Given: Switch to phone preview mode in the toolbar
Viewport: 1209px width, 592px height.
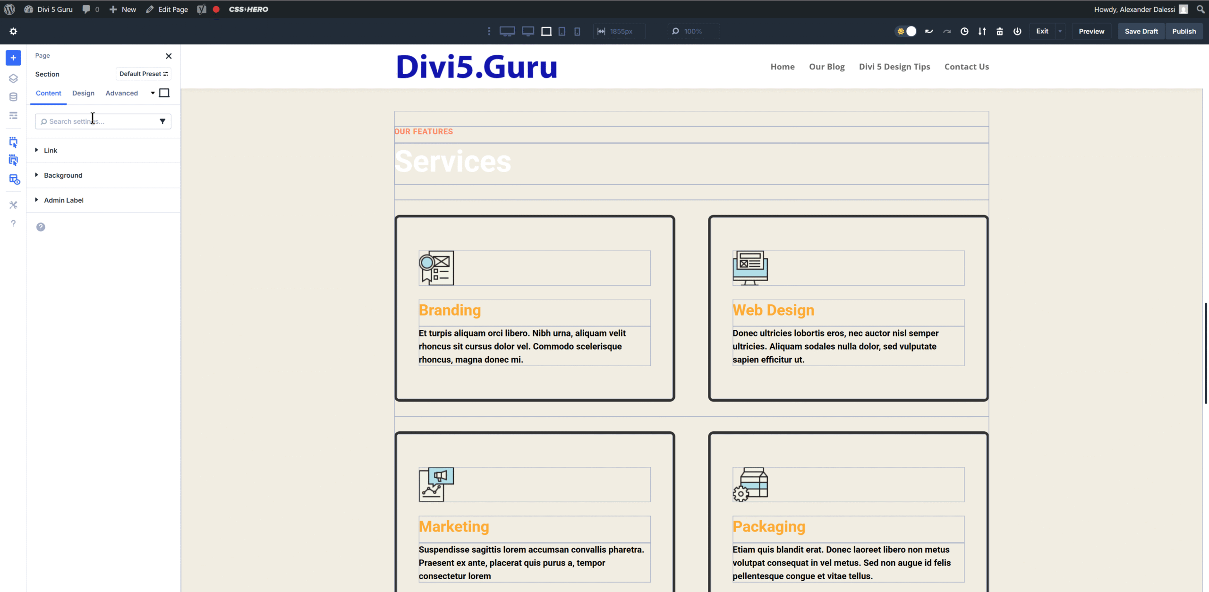Looking at the screenshot, I should point(577,31).
